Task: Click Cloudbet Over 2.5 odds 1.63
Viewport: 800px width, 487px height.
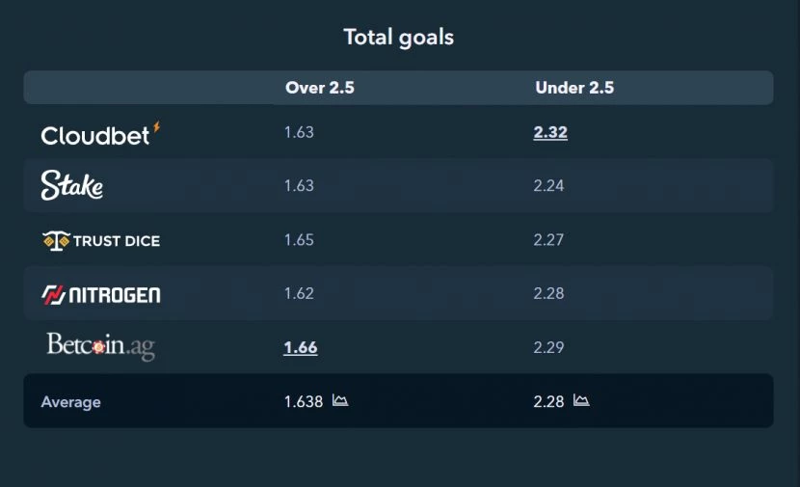Action: pos(299,132)
